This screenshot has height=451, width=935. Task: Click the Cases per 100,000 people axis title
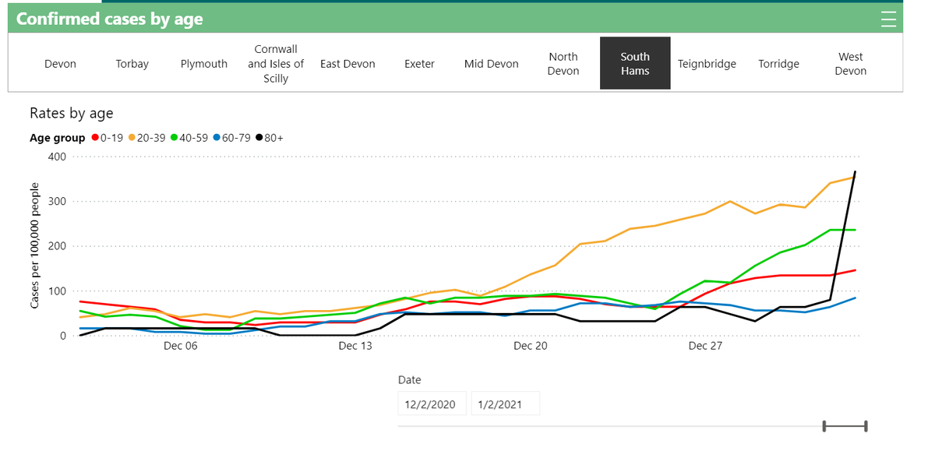35,245
